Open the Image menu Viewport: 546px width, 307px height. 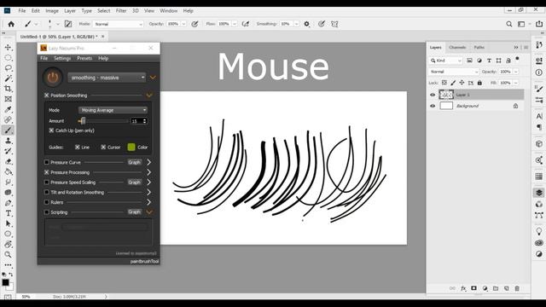(52, 11)
